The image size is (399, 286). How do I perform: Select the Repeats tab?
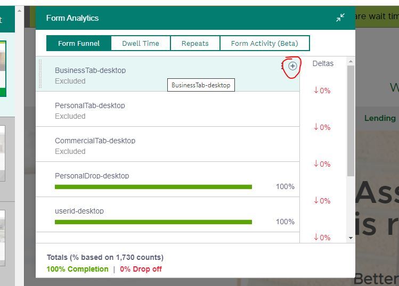click(x=195, y=43)
